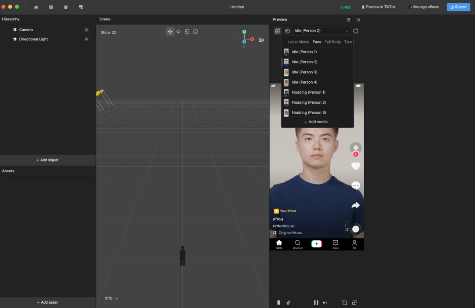The height and width of the screenshot is (308, 475).
Task: Expand the Info panel in Scene
Action: coord(111,298)
